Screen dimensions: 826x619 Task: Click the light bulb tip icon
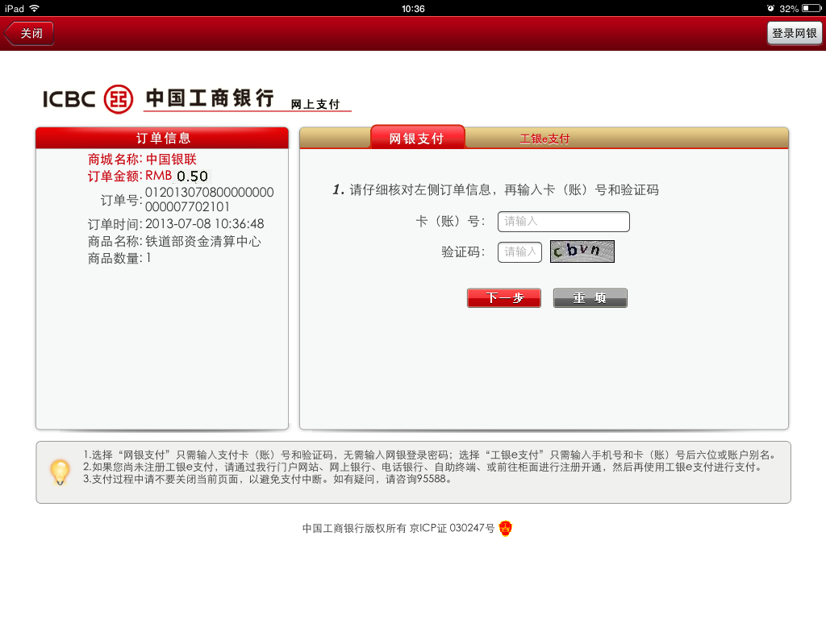(x=60, y=472)
